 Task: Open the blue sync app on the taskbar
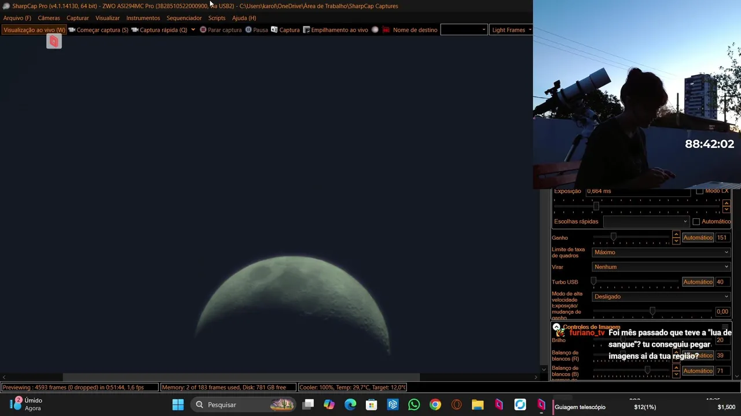pos(520,404)
